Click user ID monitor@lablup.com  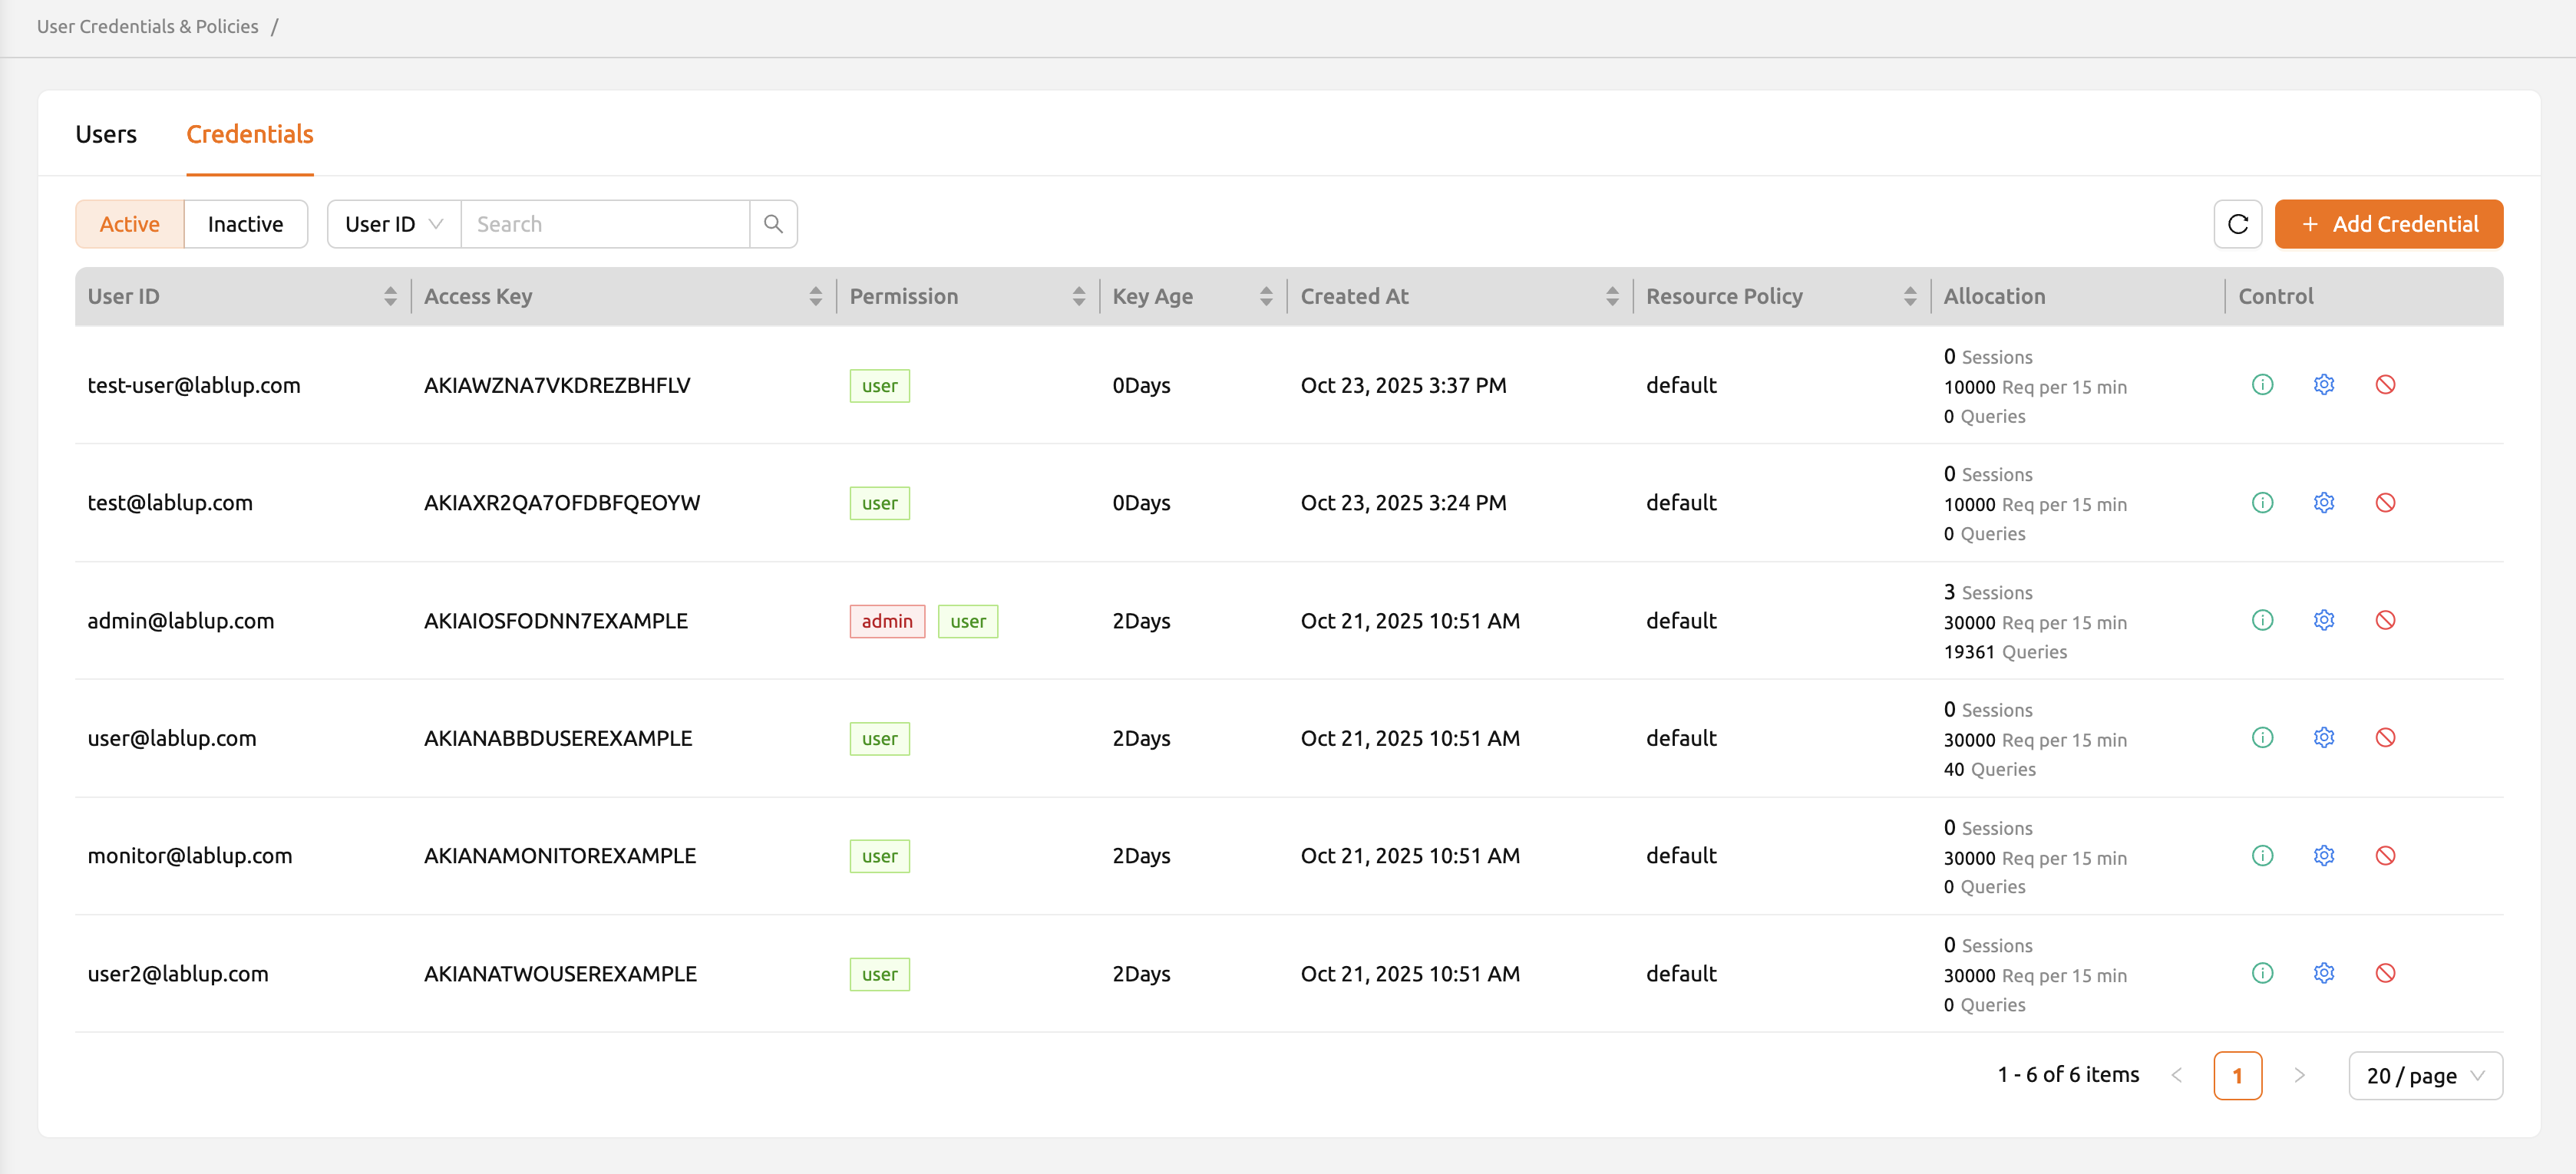[x=190, y=856]
